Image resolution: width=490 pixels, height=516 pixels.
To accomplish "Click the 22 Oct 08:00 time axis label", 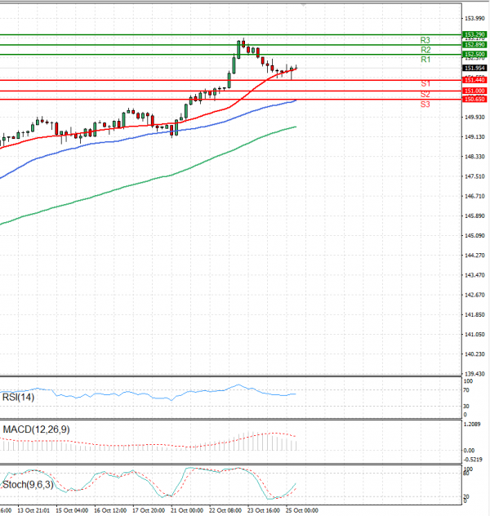I will coord(225,510).
